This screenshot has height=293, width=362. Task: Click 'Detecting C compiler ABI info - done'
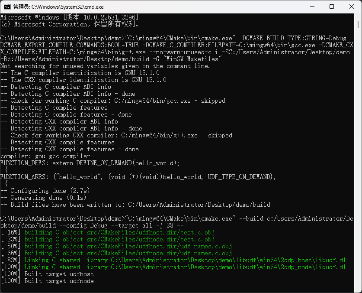pos(68,94)
